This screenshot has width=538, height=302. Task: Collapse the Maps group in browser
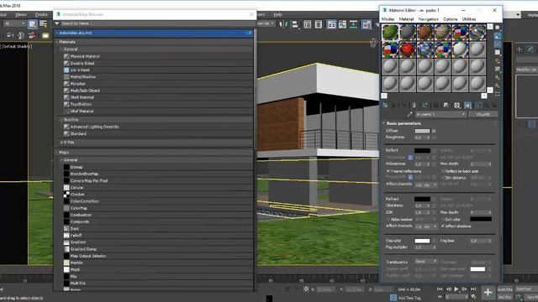coord(57,153)
